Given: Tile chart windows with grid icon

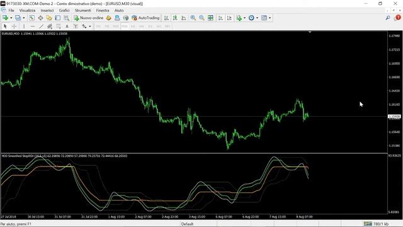Looking at the screenshot, I should [x=210, y=18].
